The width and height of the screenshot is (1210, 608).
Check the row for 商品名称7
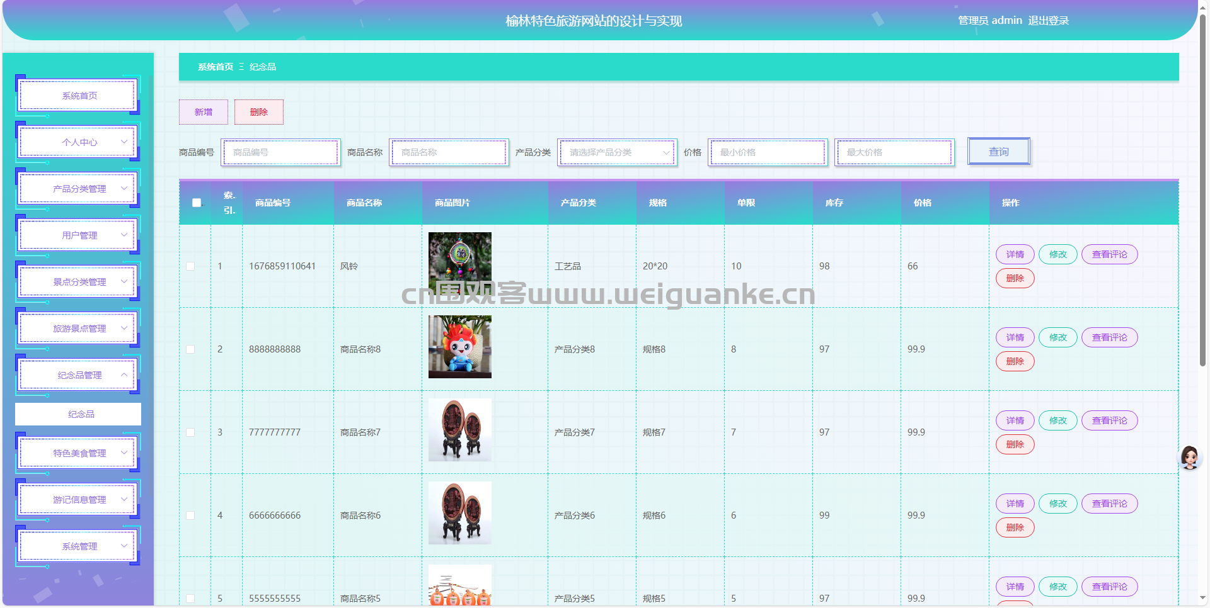tap(190, 432)
